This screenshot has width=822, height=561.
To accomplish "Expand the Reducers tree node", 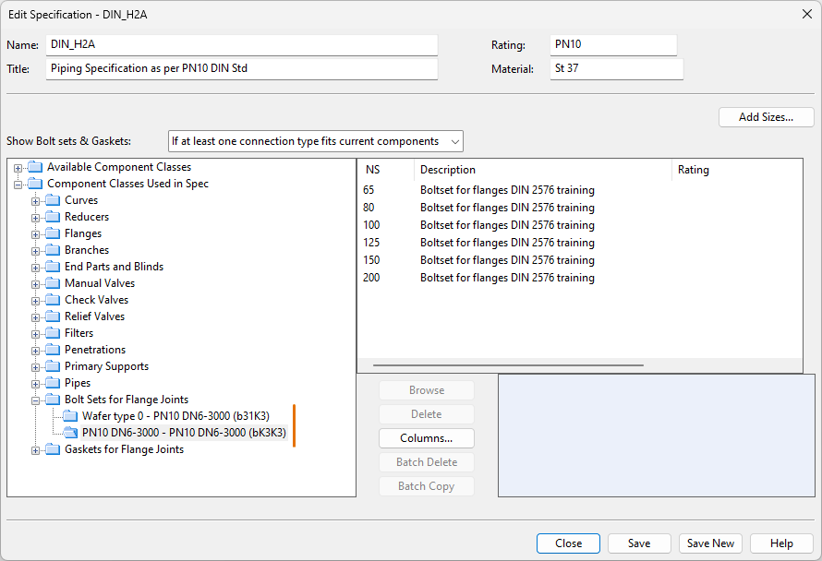I will click(36, 218).
